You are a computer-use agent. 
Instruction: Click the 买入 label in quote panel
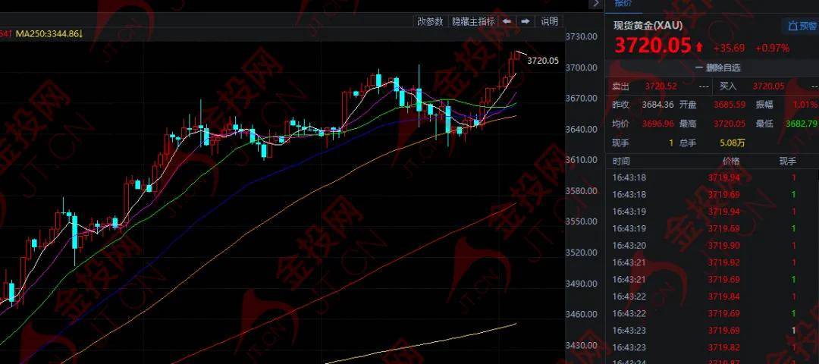pyautogui.click(x=728, y=86)
